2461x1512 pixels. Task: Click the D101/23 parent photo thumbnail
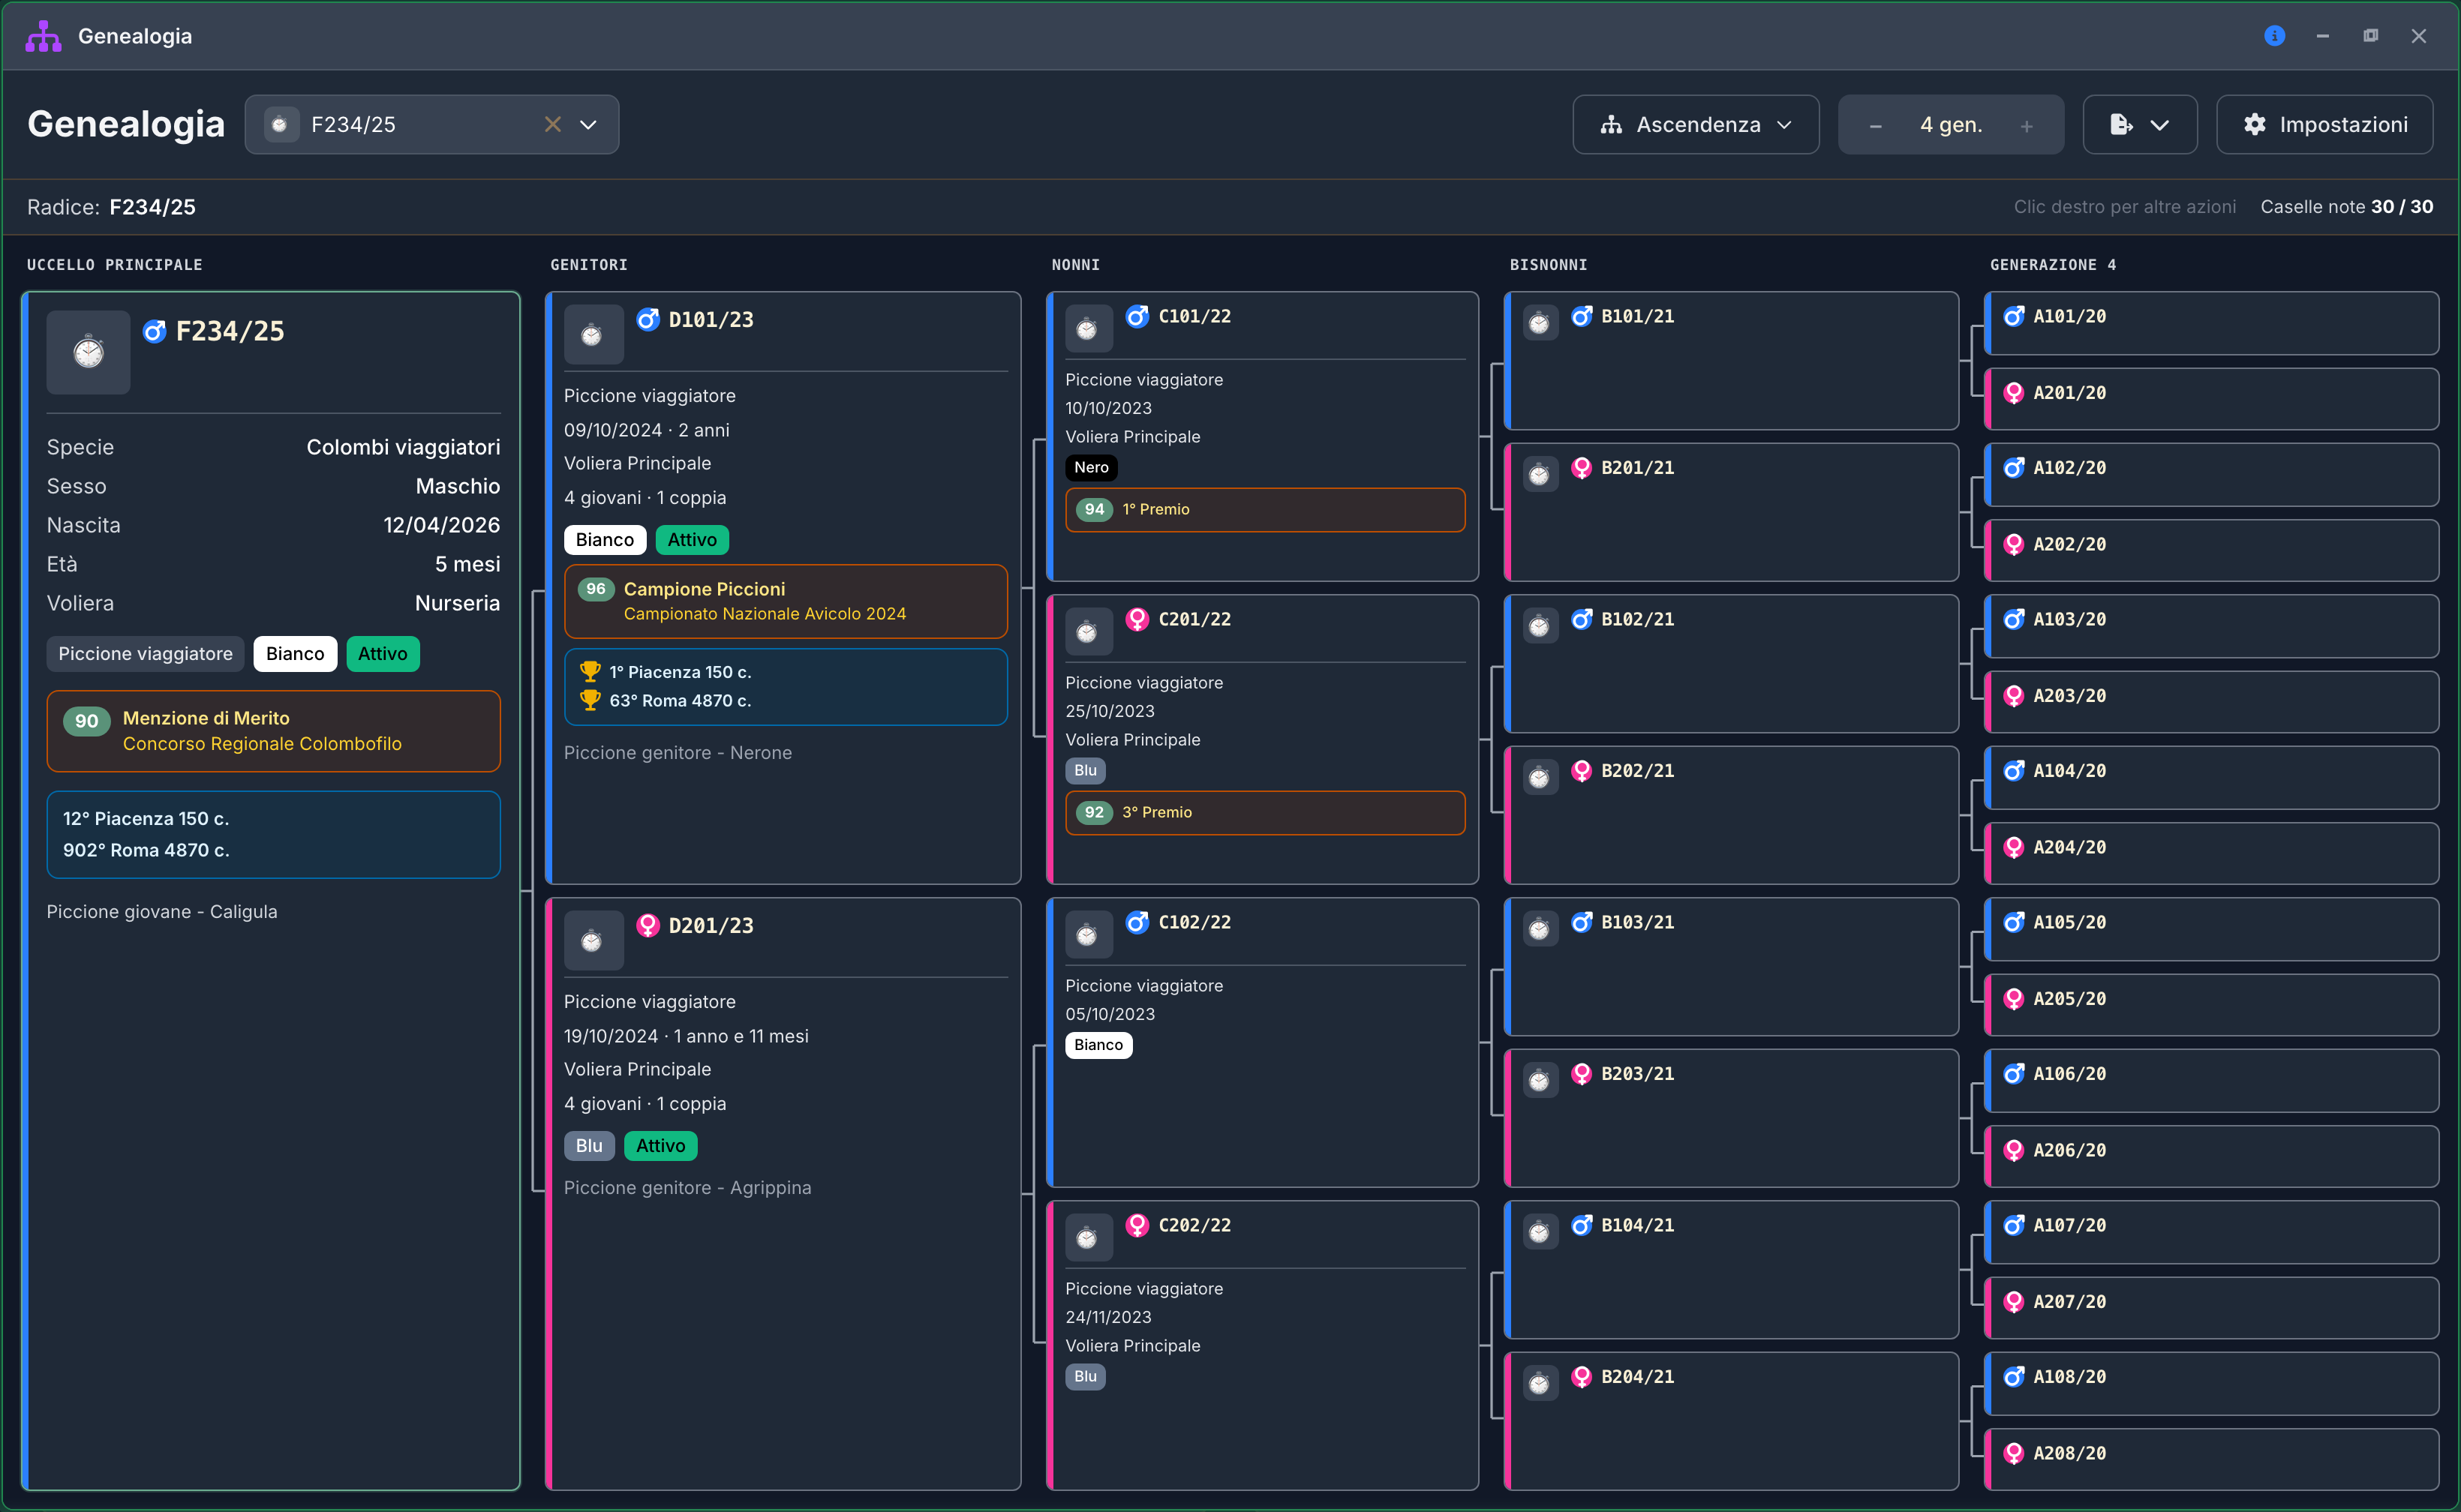593,335
